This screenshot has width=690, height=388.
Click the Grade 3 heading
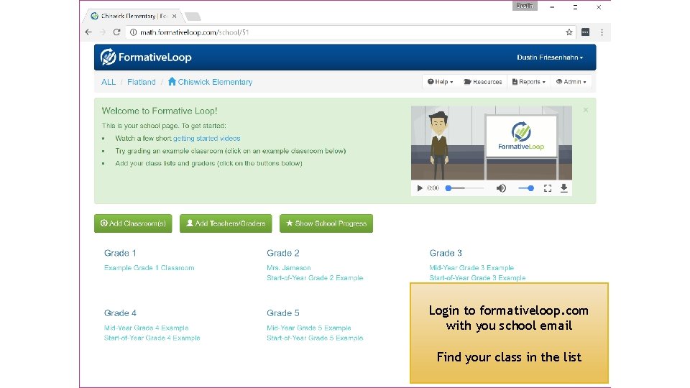(446, 253)
